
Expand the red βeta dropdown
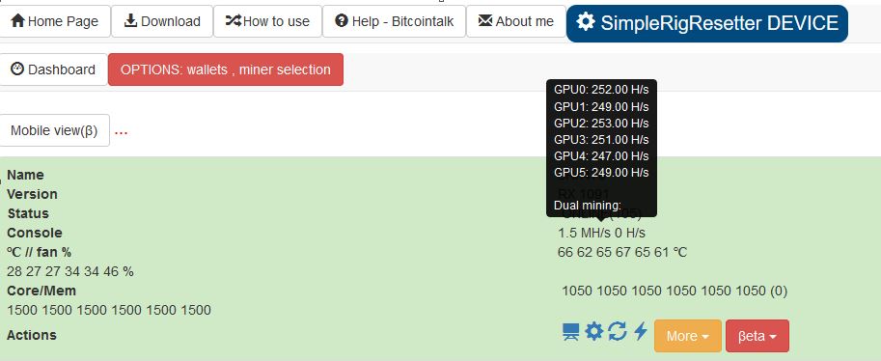[757, 336]
